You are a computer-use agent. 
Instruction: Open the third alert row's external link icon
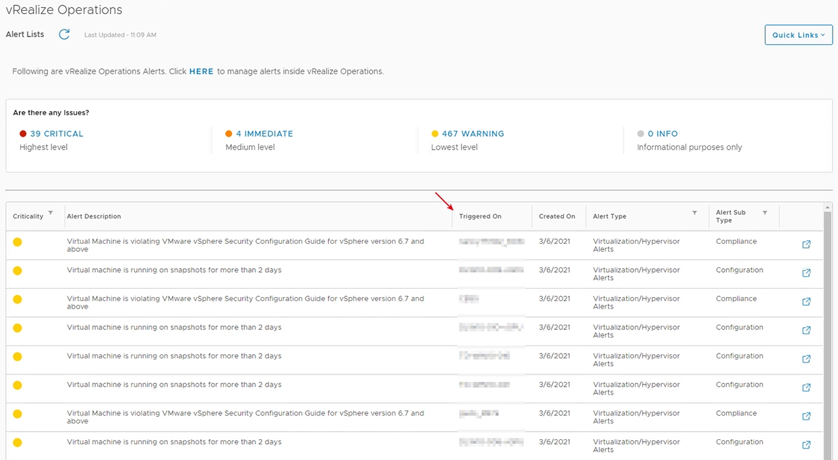806,302
